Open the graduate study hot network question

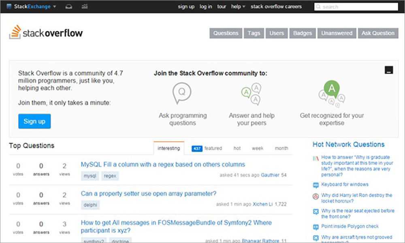tap(358, 166)
